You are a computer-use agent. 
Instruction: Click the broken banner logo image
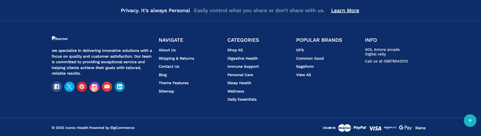tap(60, 39)
